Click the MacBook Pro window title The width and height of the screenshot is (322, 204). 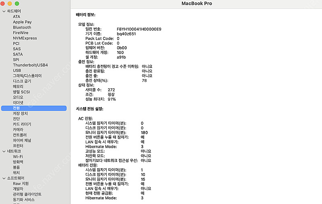tap(197, 4)
